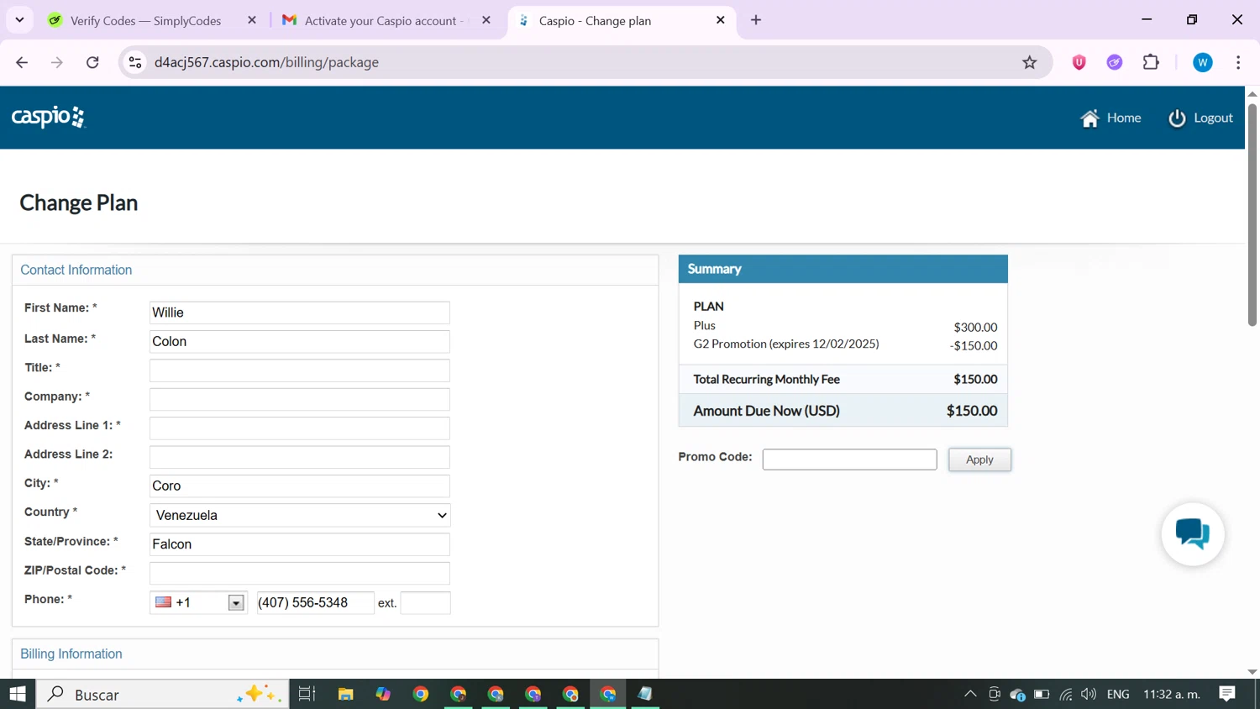Open Task View on the taskbar
The width and height of the screenshot is (1260, 709).
pos(307,694)
